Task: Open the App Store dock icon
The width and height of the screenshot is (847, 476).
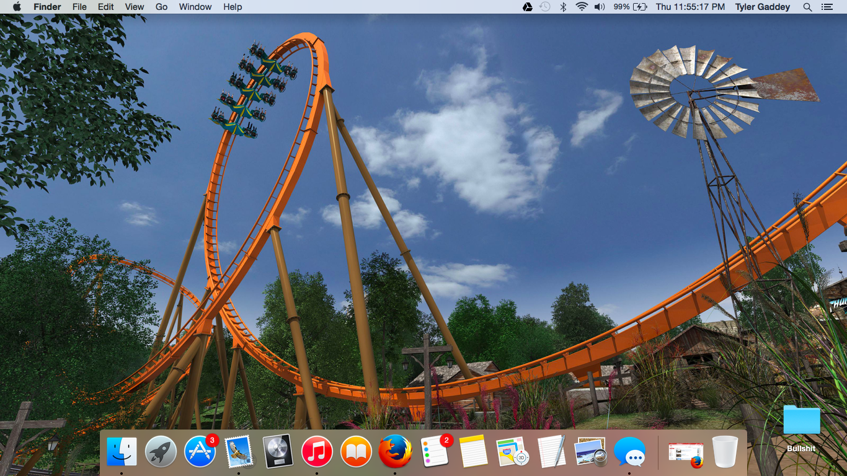Action: [200, 451]
